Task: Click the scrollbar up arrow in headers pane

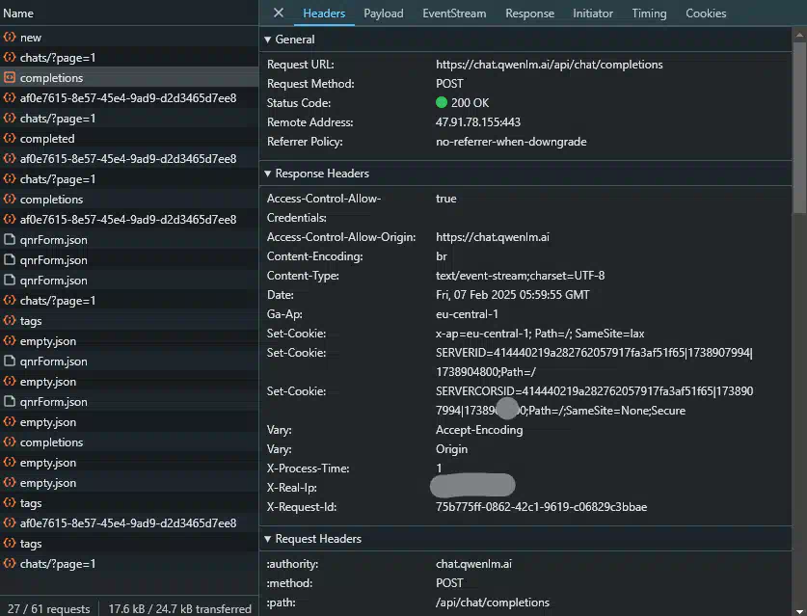Action: [799, 35]
